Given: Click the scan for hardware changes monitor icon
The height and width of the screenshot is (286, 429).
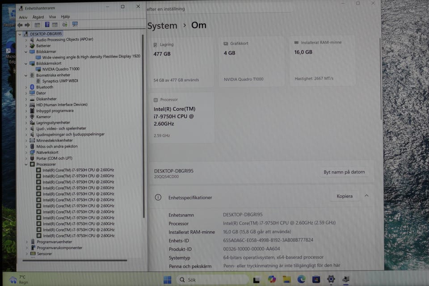Looking at the screenshot, I should tap(75, 25).
